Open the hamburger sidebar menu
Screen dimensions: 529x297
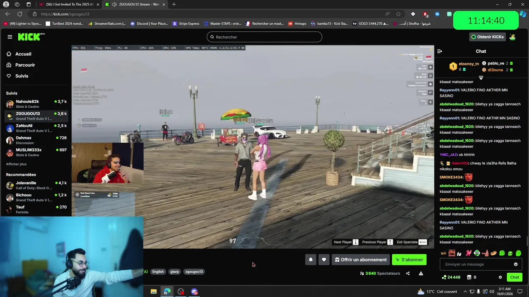pyautogui.click(x=10, y=37)
